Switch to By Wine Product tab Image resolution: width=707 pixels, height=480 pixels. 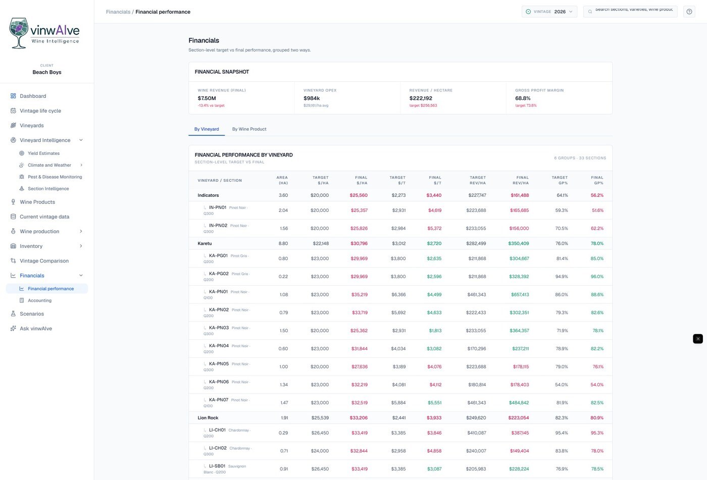(249, 129)
